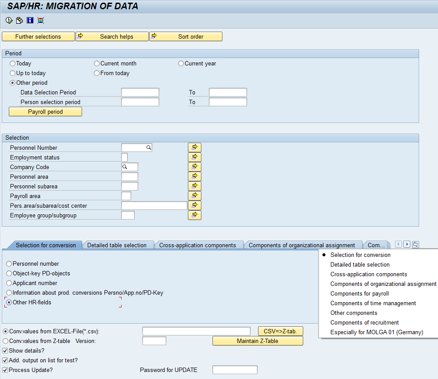Choose Components of recruitment menu entry
The width and height of the screenshot is (438, 379).
point(365,322)
